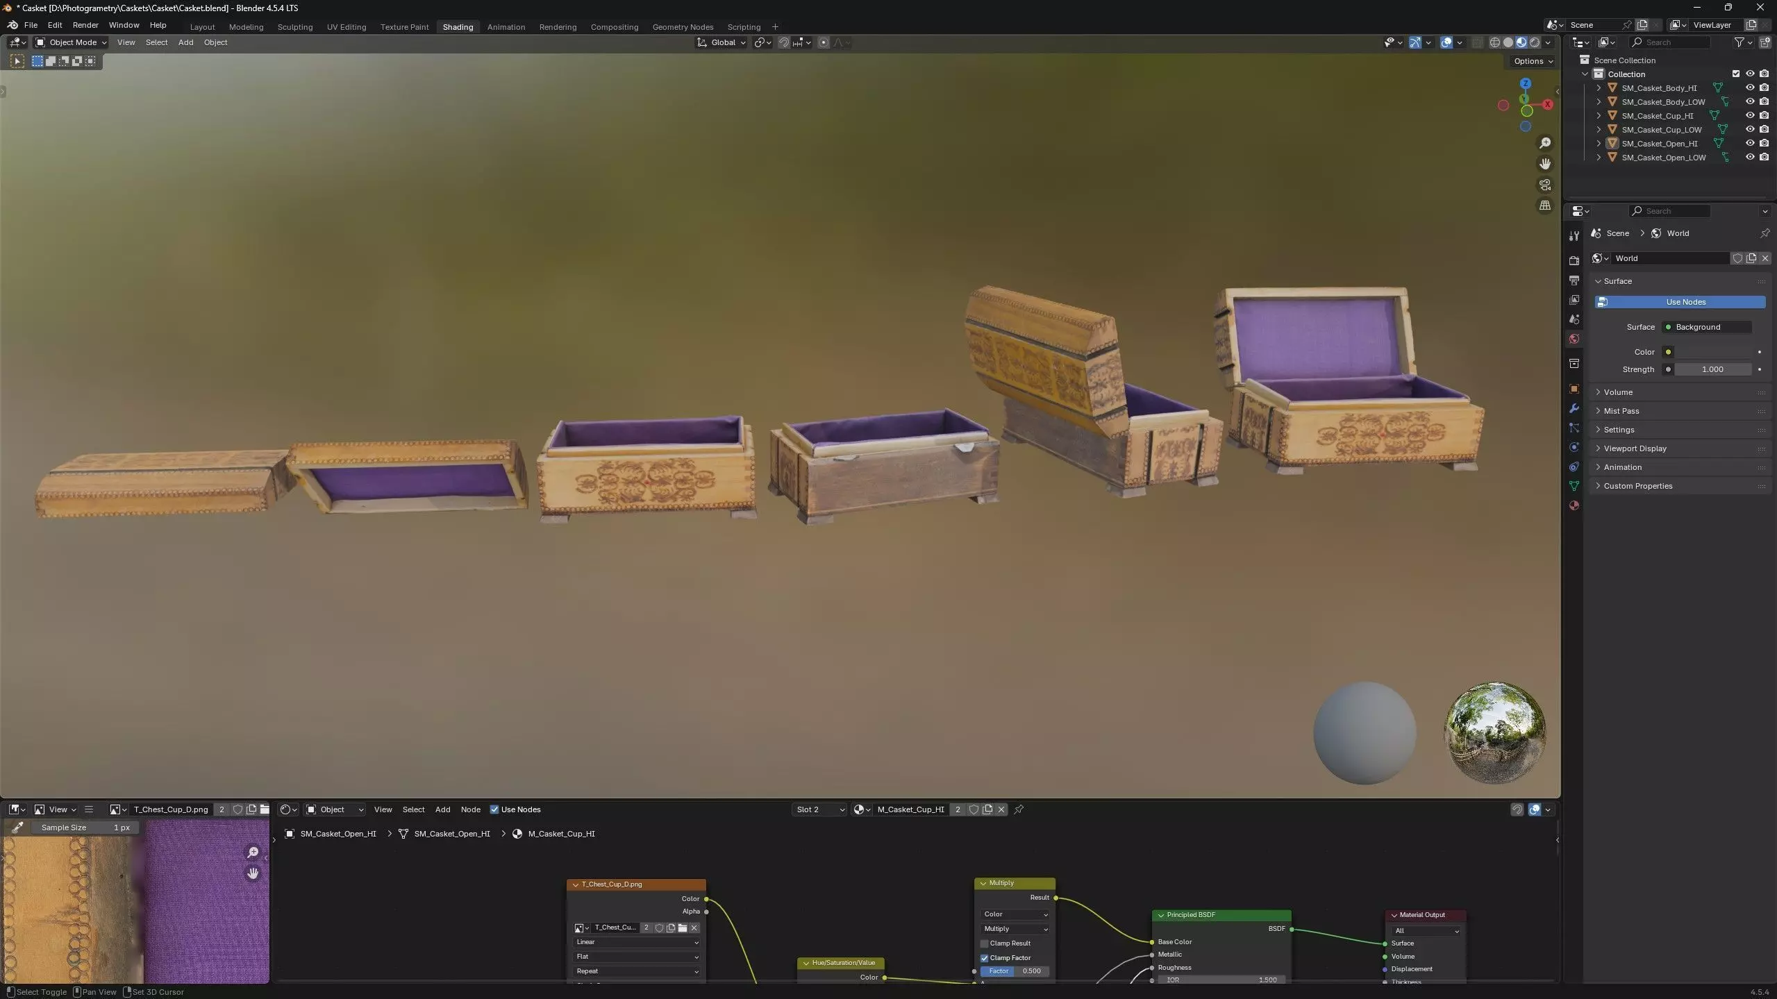This screenshot has height=999, width=1777.
Task: Open the Object Data mesh properties tab
Action: pyautogui.click(x=1574, y=486)
